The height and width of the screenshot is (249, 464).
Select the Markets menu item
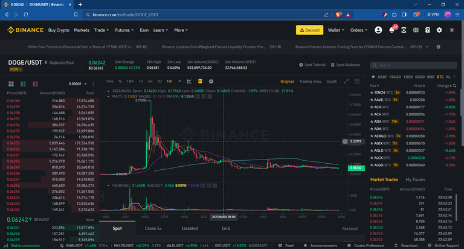point(82,30)
